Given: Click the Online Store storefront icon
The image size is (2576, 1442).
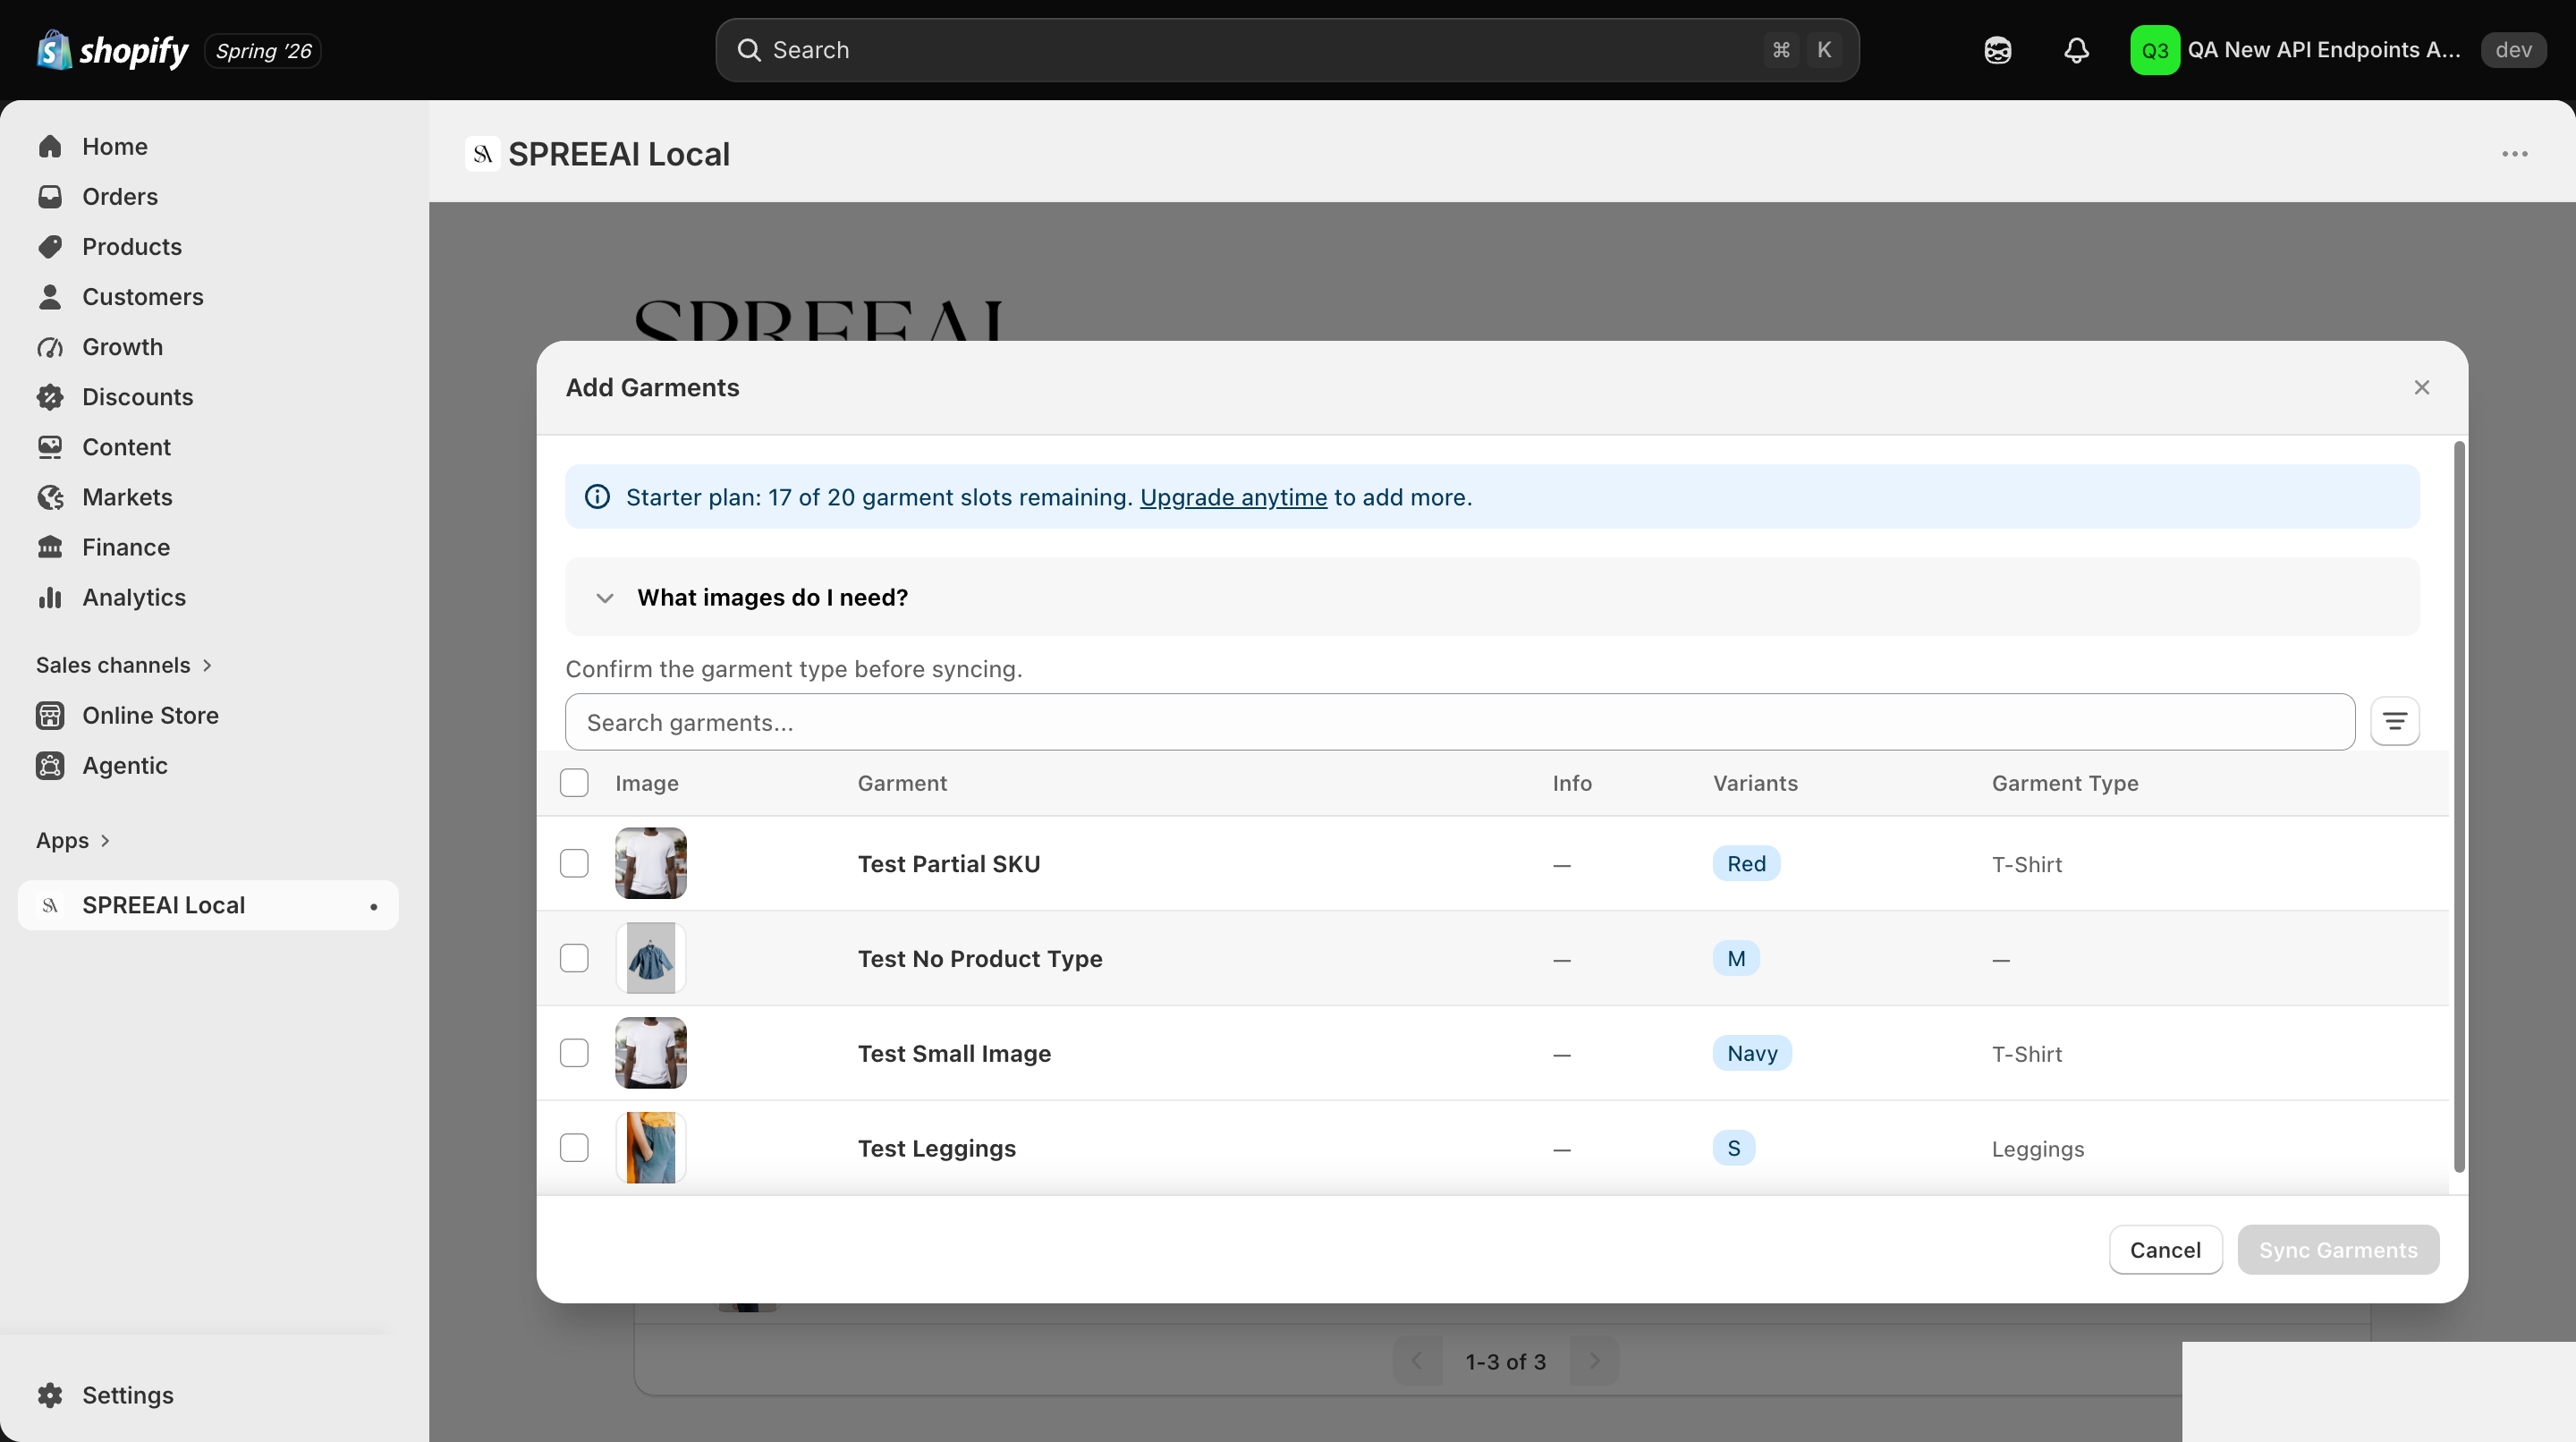Looking at the screenshot, I should tap(50, 715).
